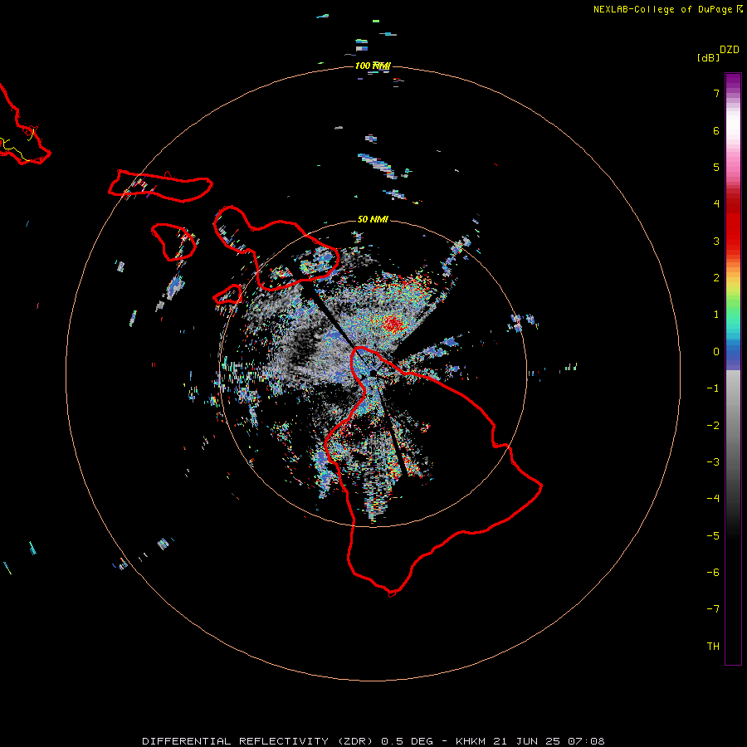Image resolution: width=747 pixels, height=747 pixels.
Task: Click the 100 NMI range ring label
Action: [x=373, y=66]
